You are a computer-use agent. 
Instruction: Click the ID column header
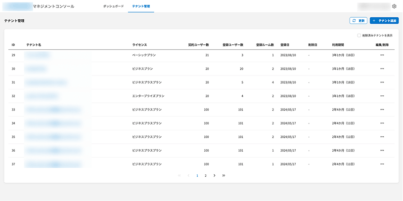[x=13, y=45]
